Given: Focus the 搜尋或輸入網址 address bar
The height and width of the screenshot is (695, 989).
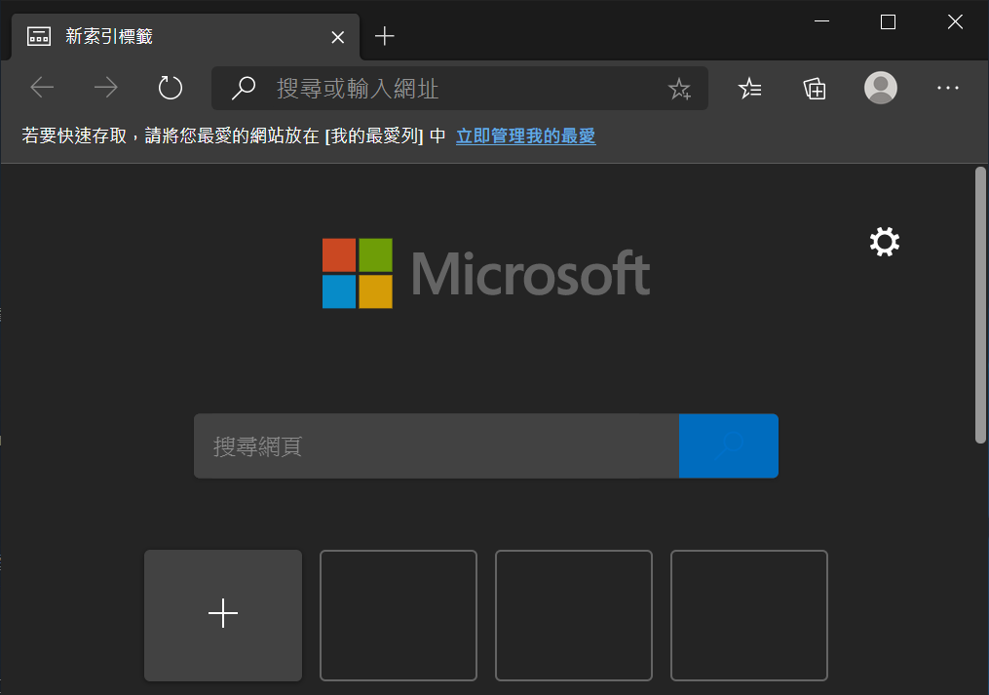Looking at the screenshot, I should [x=460, y=89].
